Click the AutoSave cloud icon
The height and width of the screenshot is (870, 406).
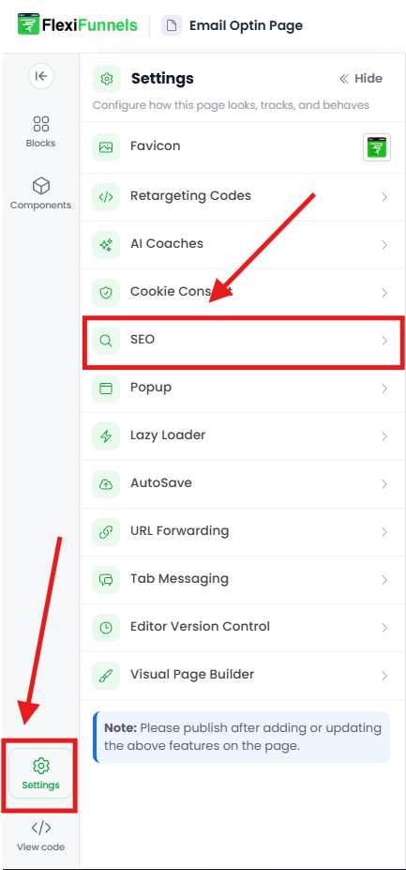[x=106, y=484]
